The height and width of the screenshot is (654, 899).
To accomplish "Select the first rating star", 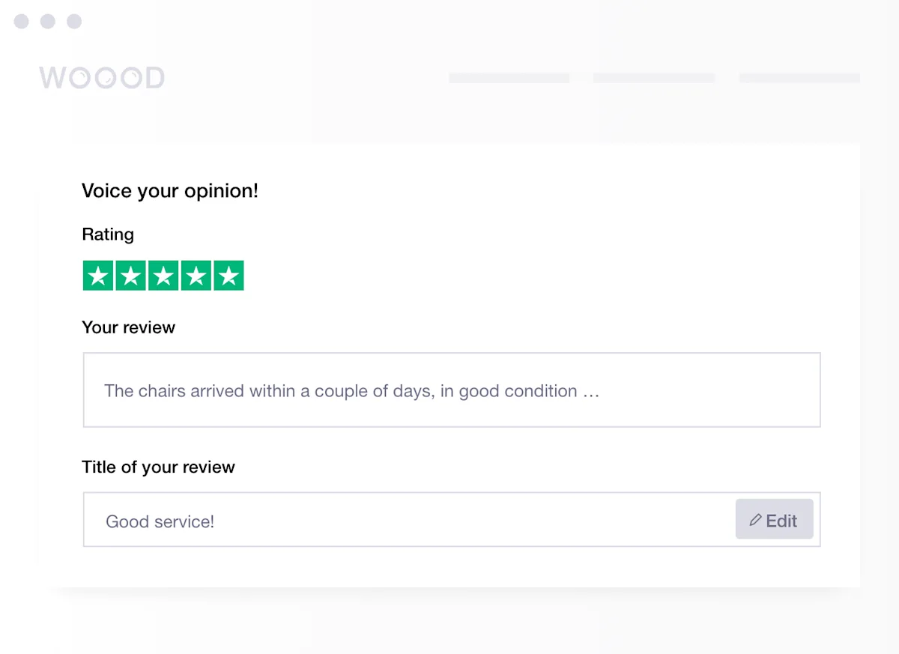I will (x=98, y=275).
